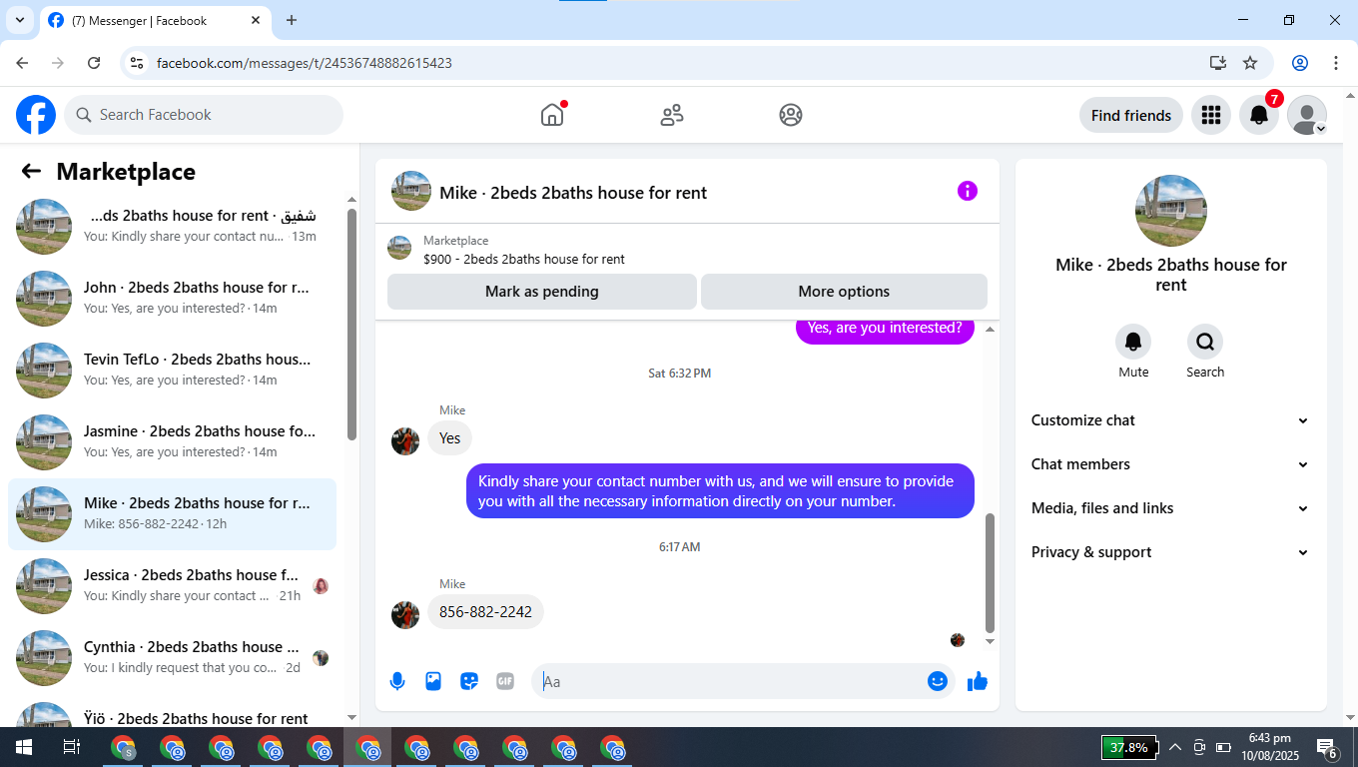
Task: Open conversation info purple icon
Action: [x=968, y=191]
